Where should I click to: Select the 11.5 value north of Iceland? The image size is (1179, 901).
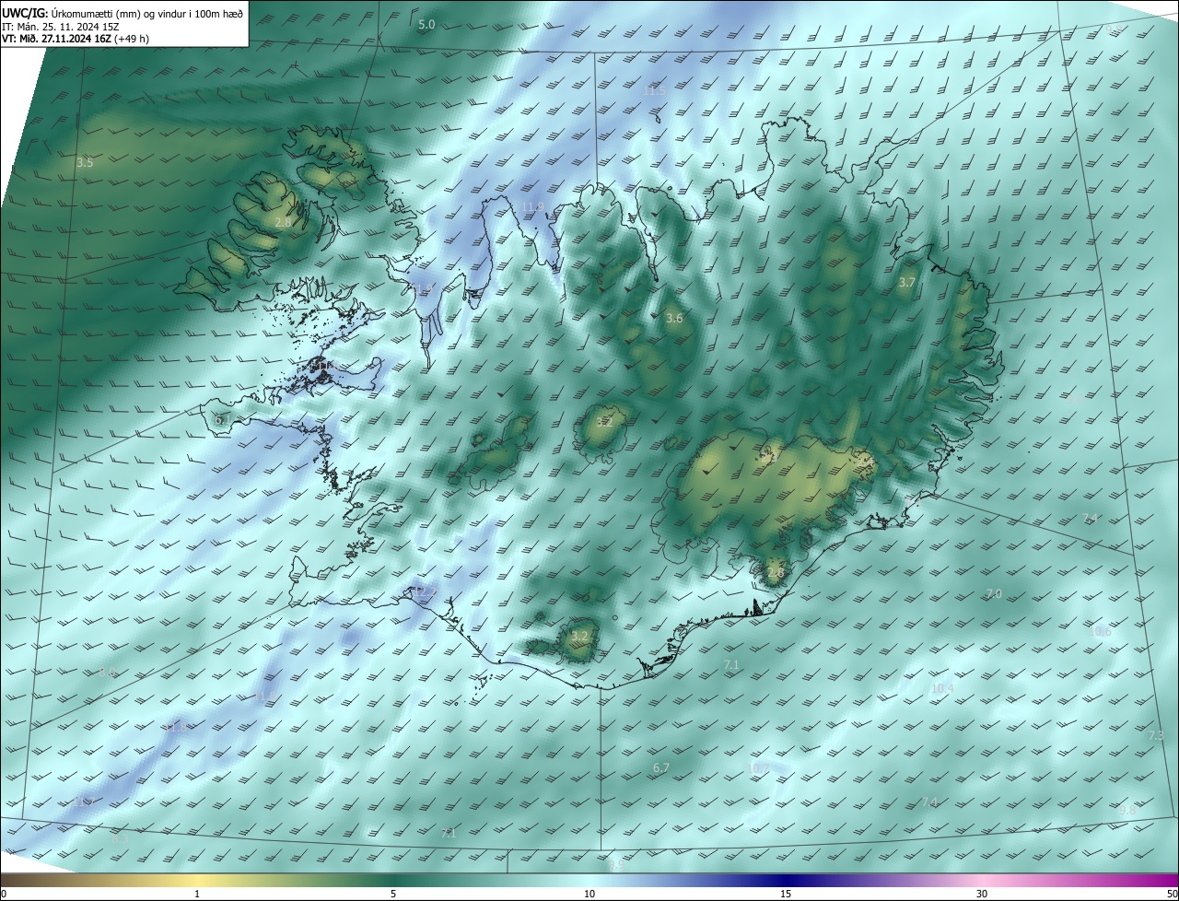pyautogui.click(x=653, y=91)
